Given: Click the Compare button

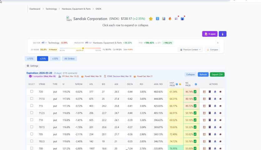Looking at the screenshot, I should coord(213,50).
